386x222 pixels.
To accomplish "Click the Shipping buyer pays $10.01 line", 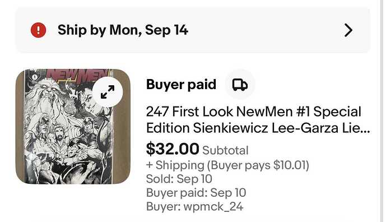I will [x=227, y=165].
